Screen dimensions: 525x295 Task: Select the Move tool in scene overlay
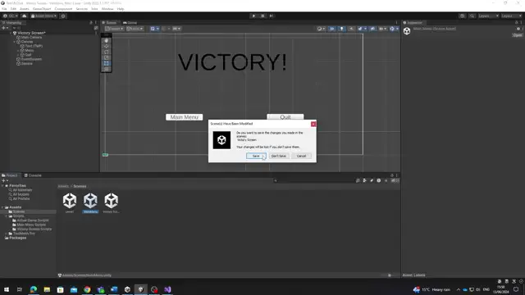107,46
